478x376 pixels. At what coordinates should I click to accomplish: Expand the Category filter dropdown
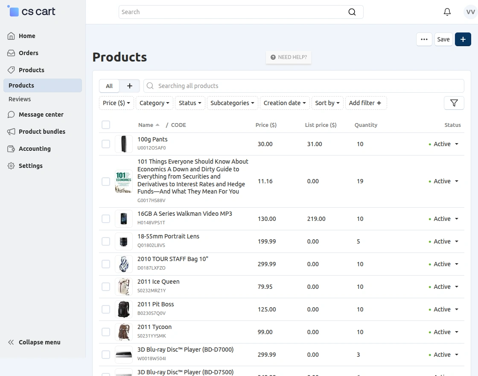click(154, 103)
